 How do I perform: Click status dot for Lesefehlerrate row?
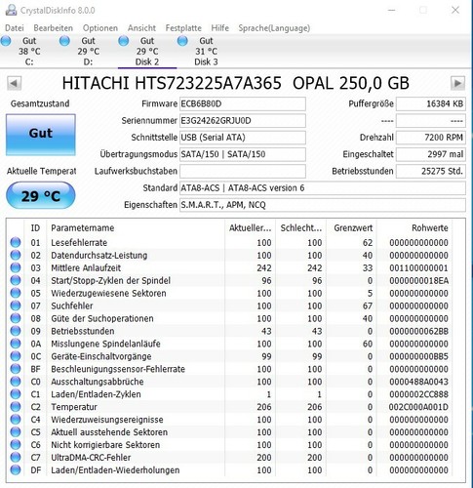pos(16,242)
